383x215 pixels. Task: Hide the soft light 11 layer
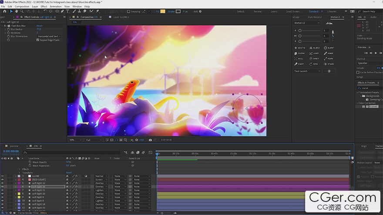pyautogui.click(x=3, y=190)
